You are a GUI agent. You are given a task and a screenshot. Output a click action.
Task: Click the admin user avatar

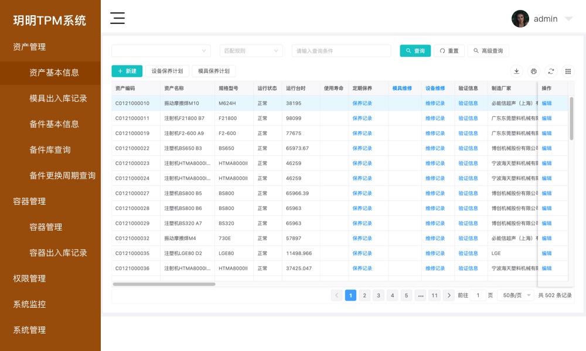[x=520, y=19]
